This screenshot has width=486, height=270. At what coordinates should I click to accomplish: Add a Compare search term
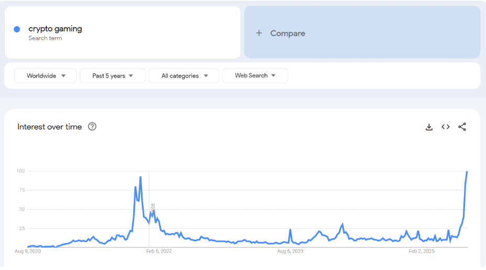[x=362, y=32]
